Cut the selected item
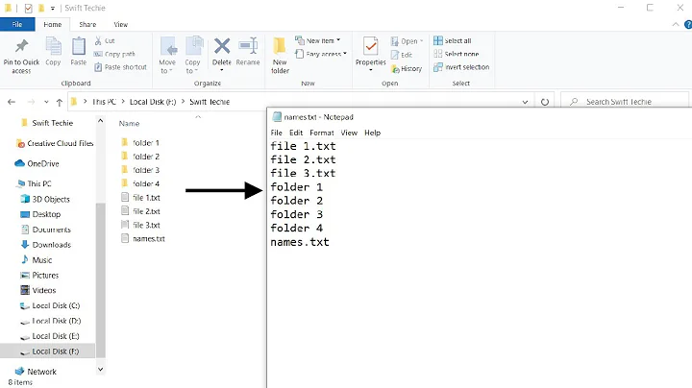692x388 pixels. coord(105,40)
